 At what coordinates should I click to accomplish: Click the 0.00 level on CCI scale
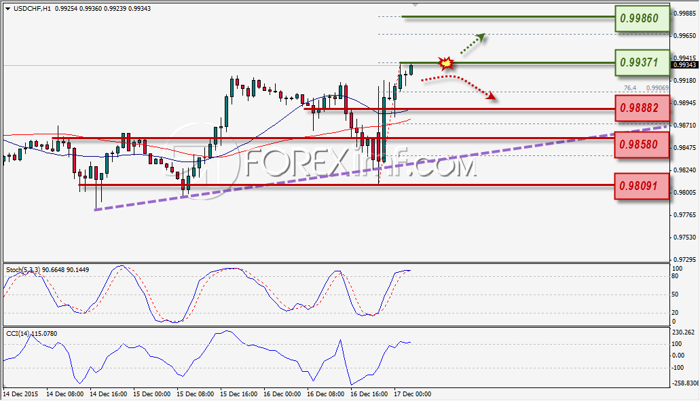(x=678, y=356)
